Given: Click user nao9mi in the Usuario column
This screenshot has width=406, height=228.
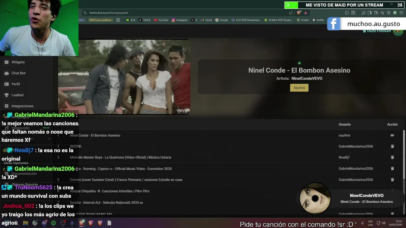Looking at the screenshot, I should click(344, 135).
